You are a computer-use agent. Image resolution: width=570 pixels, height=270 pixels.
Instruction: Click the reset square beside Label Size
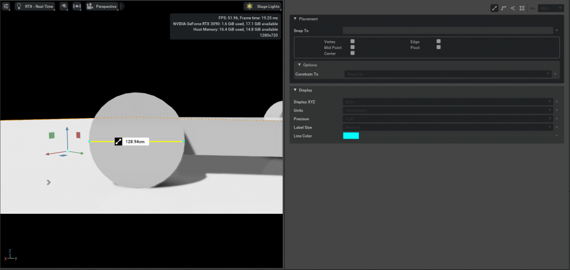(x=557, y=127)
